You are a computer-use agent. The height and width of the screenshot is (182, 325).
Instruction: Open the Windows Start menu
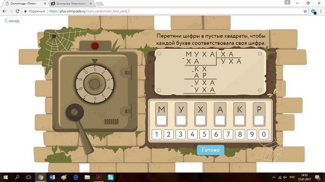pyautogui.click(x=6, y=177)
